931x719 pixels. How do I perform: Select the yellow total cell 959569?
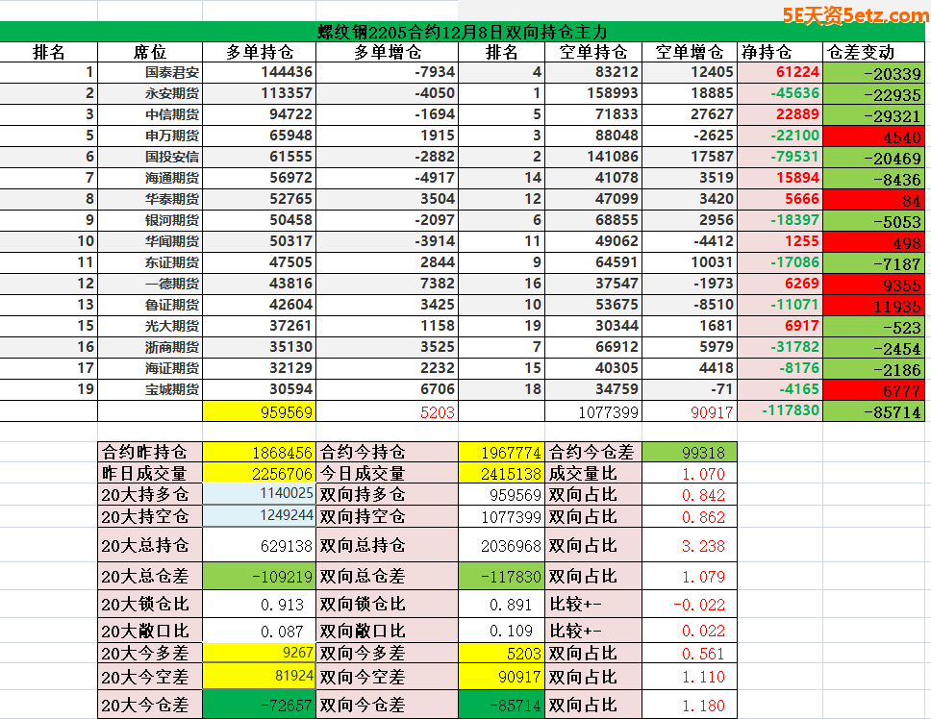(x=260, y=411)
